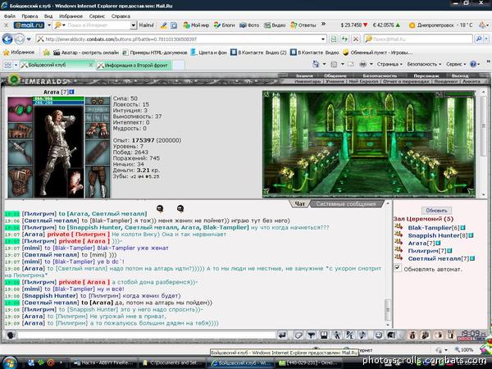Open the Ответы toolbar link

[x=303, y=25]
